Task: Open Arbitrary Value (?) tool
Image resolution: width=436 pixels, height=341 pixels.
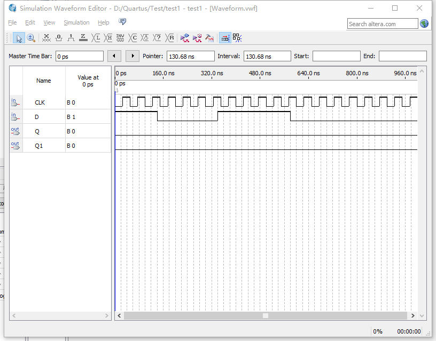Action: point(157,38)
